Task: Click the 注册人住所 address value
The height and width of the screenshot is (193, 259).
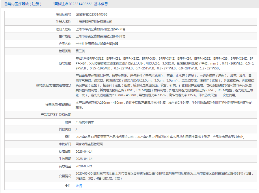Action: click(x=100, y=29)
